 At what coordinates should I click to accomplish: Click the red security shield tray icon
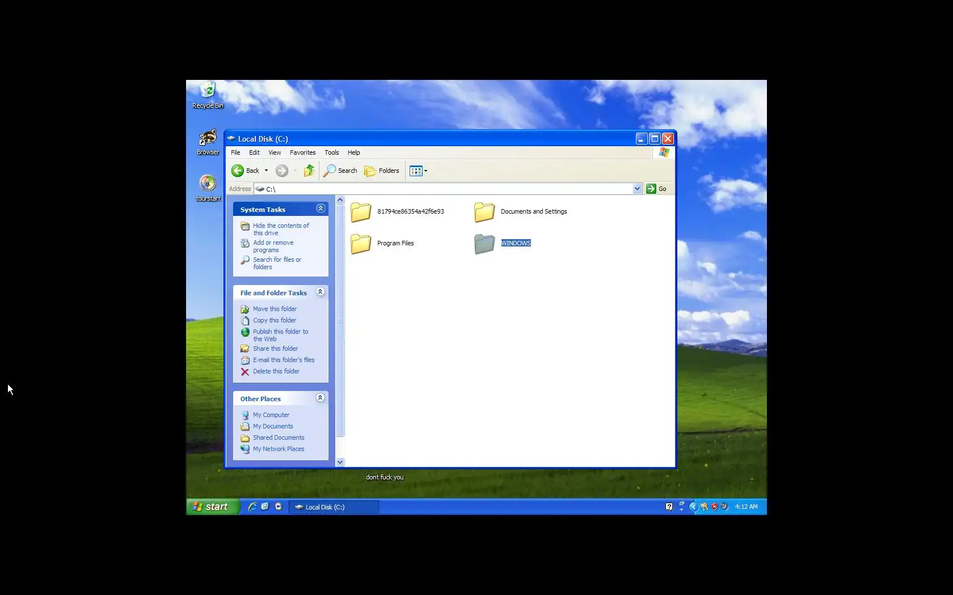click(714, 507)
